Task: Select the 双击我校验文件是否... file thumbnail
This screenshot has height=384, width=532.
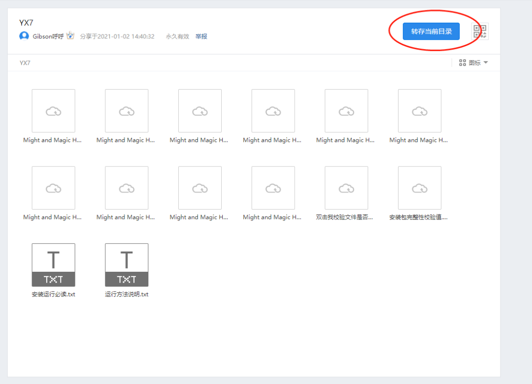Action: click(346, 188)
